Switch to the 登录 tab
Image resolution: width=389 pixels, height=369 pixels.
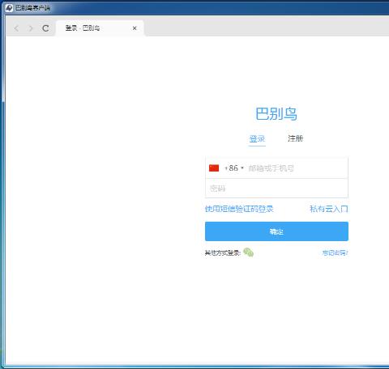(257, 139)
